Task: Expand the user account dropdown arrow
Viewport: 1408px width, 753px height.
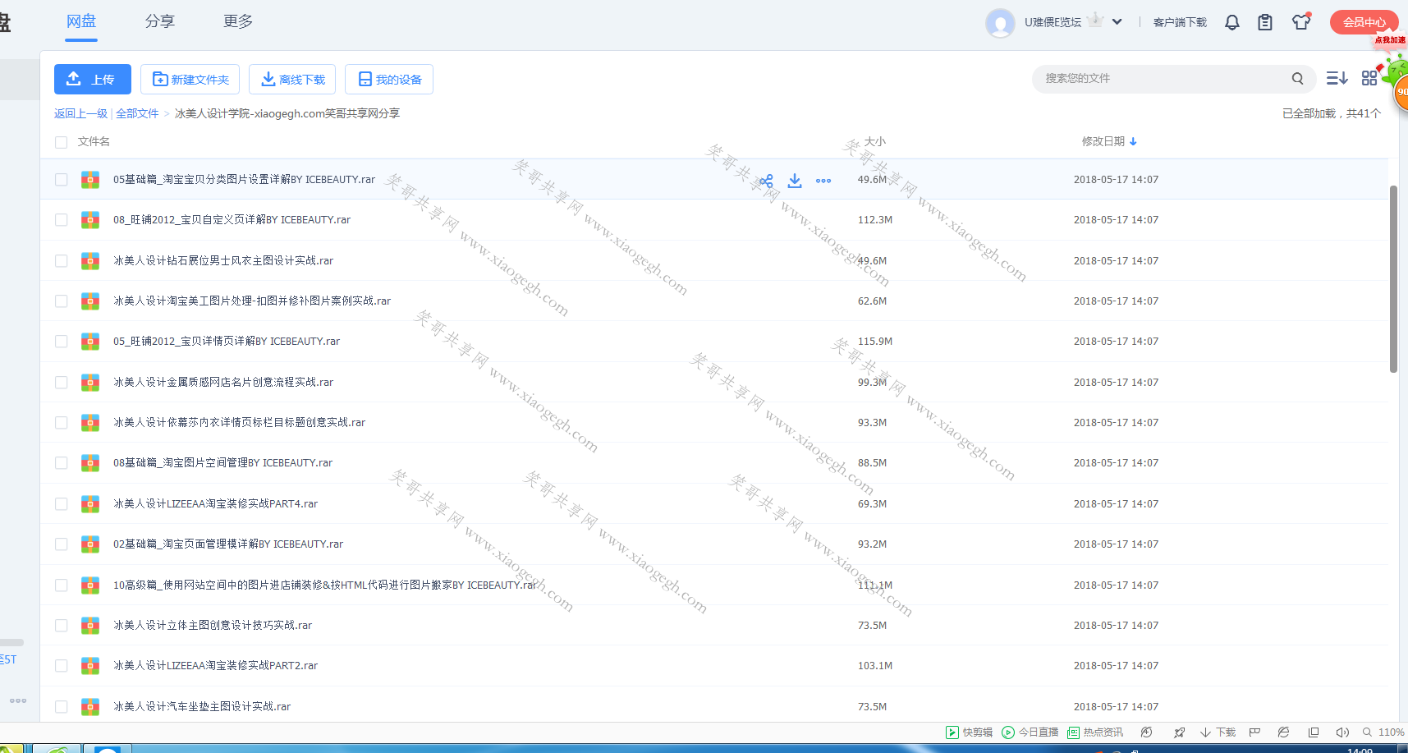Action: click(x=1117, y=22)
